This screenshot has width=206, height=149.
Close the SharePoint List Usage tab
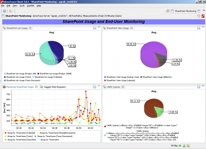30,28
